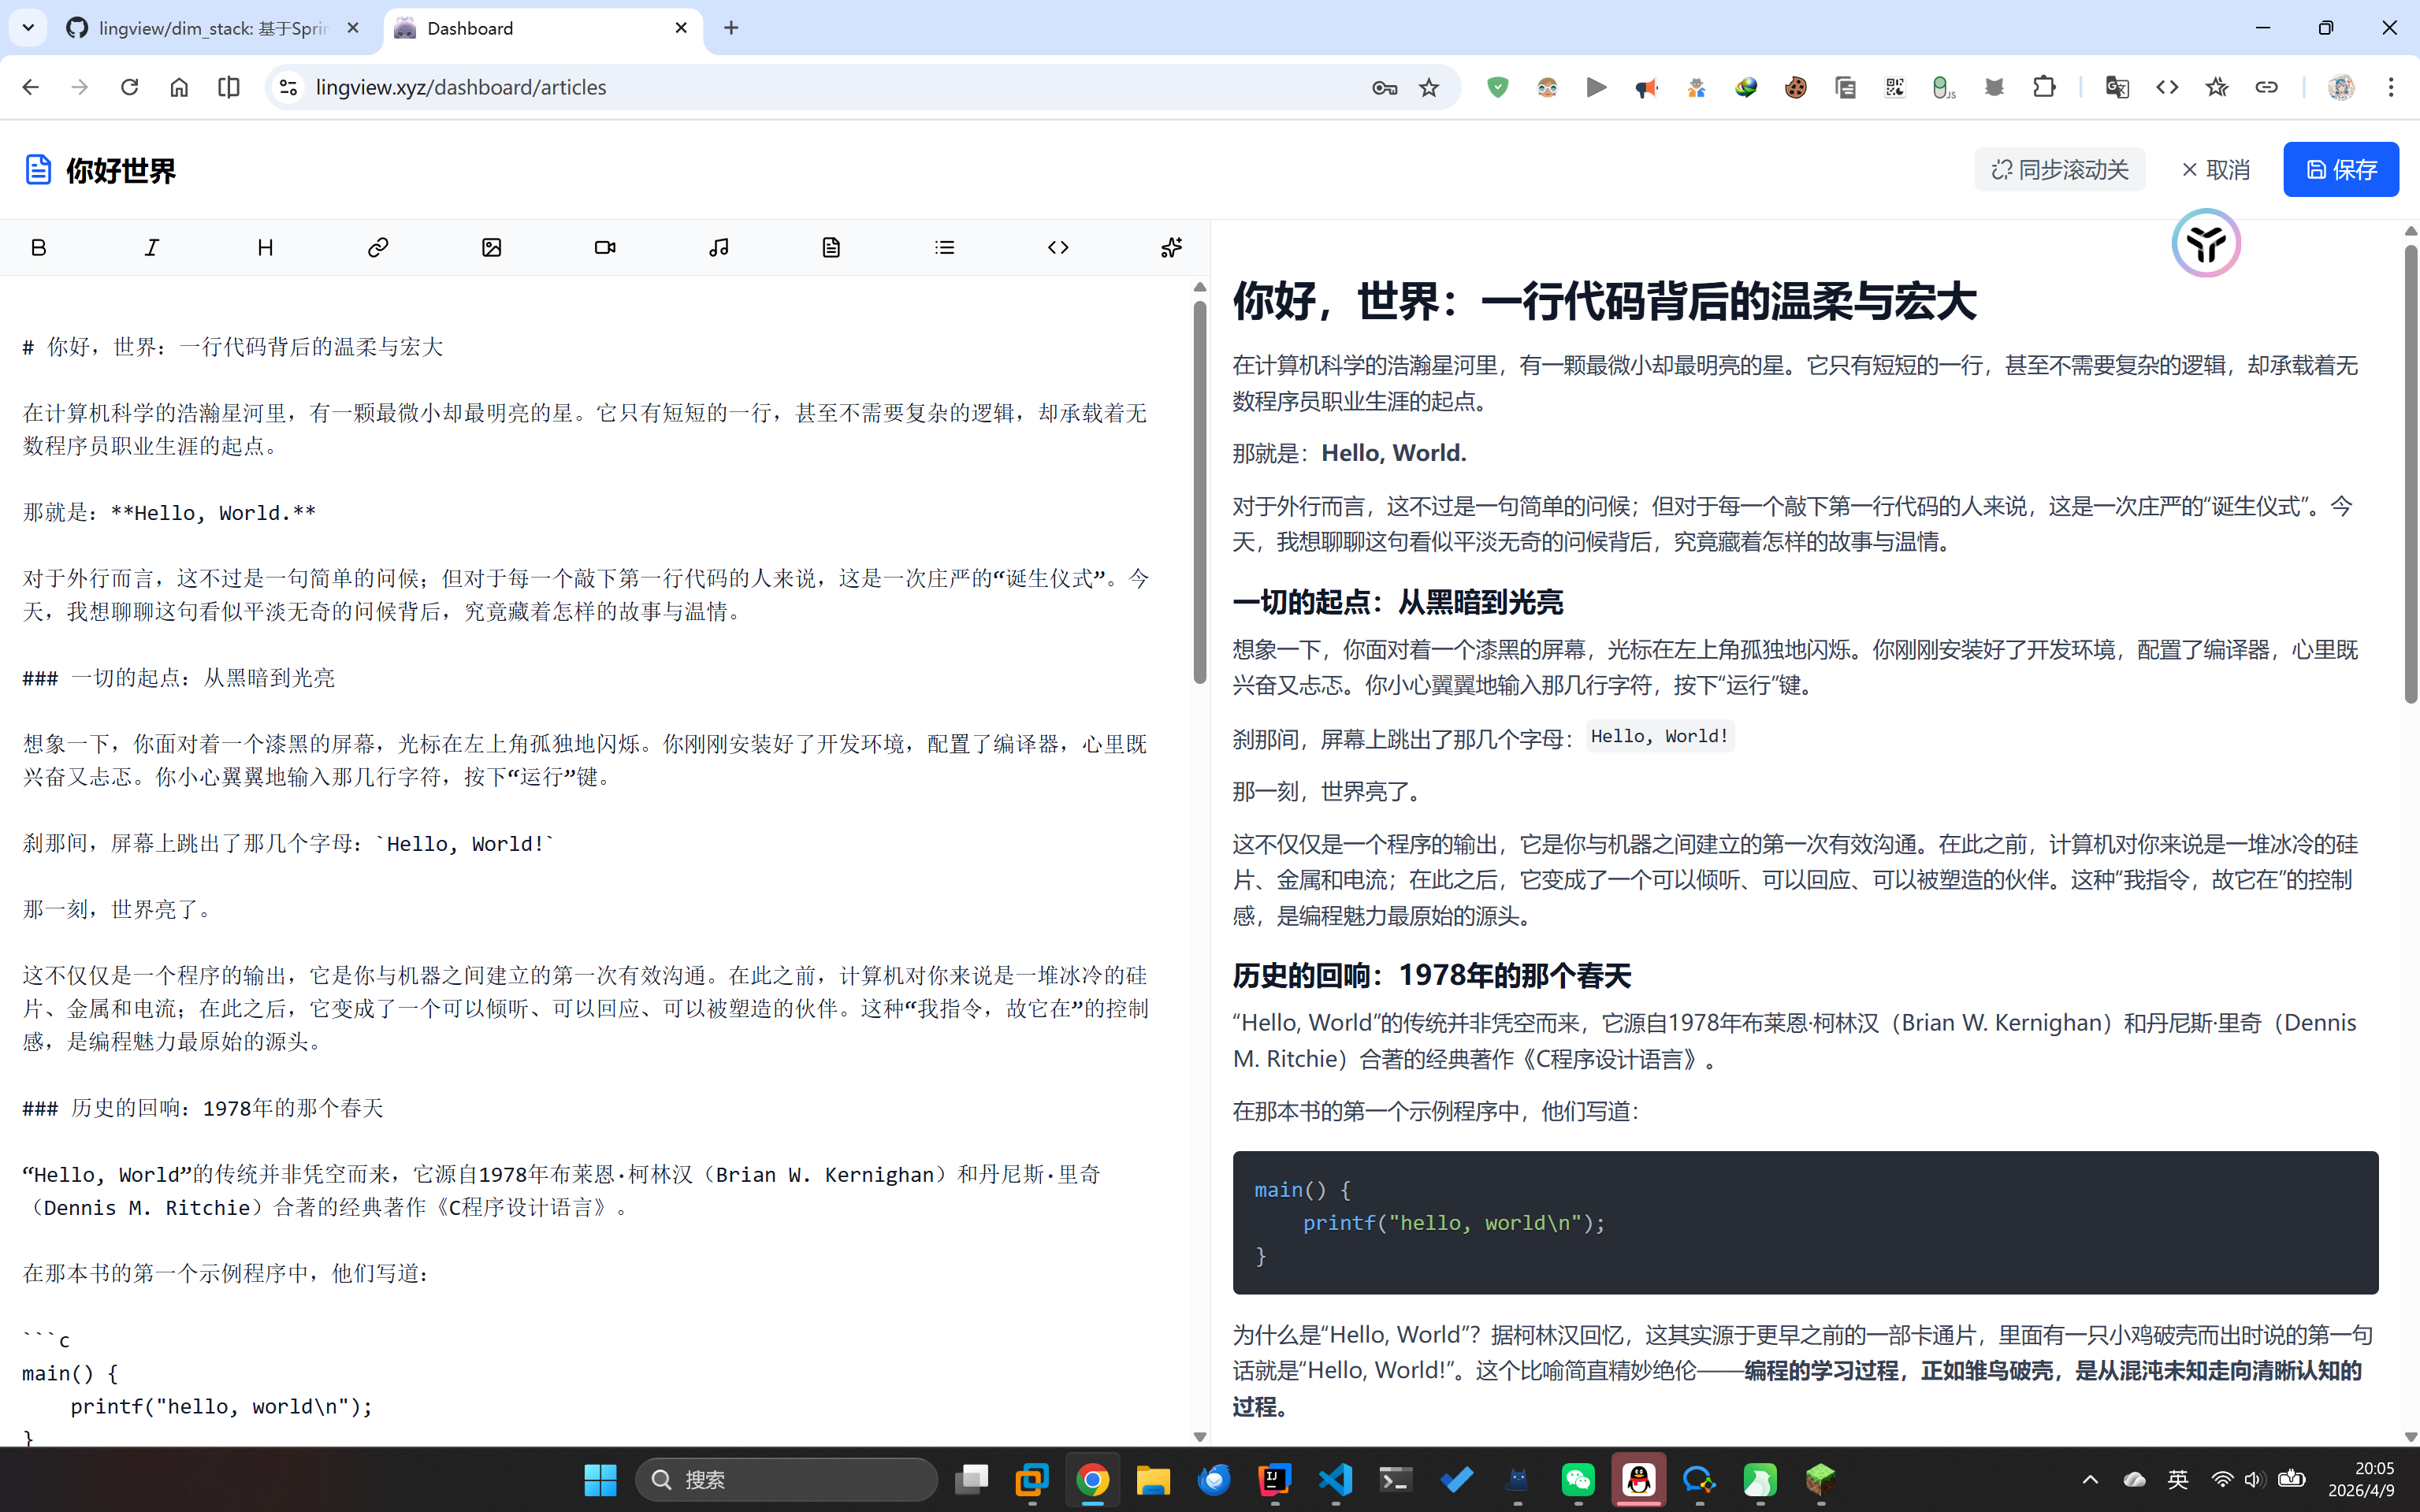Apply italic formatting from toolbar
Viewport: 2420px width, 1512px height.
tap(152, 247)
